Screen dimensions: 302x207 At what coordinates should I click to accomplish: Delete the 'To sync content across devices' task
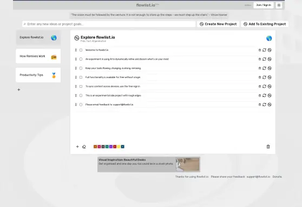(x=260, y=86)
